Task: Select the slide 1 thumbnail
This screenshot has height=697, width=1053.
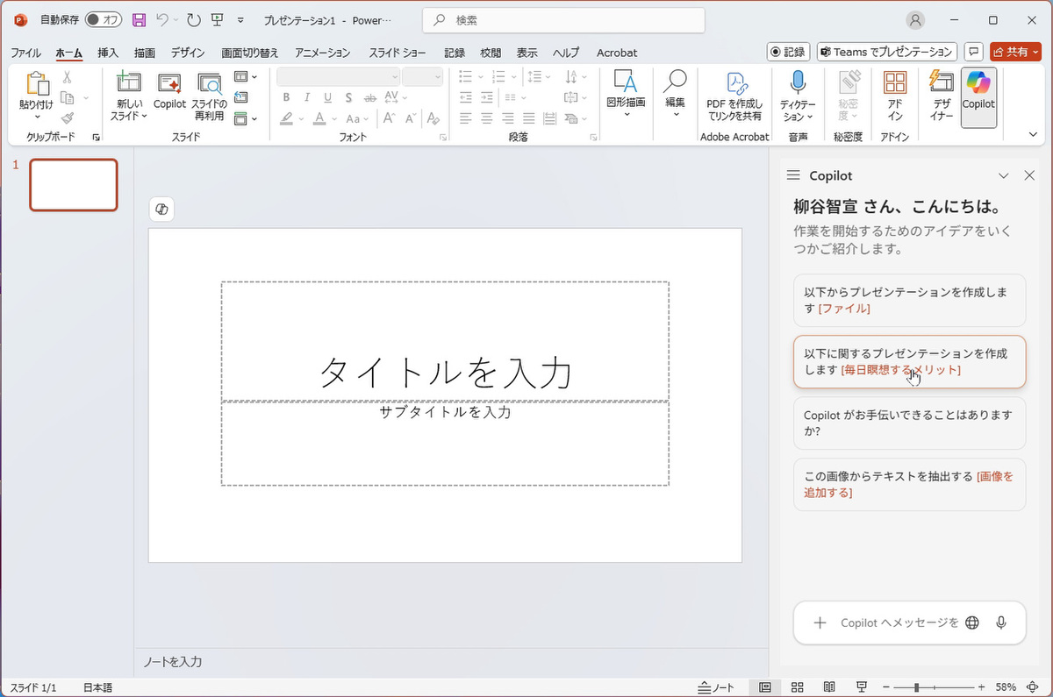Action: pyautogui.click(x=74, y=185)
